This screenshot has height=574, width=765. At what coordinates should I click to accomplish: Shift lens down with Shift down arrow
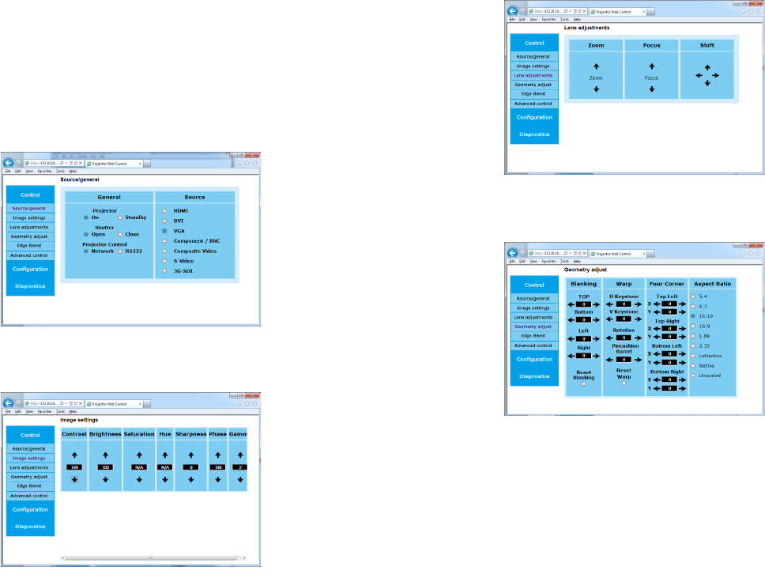(707, 83)
